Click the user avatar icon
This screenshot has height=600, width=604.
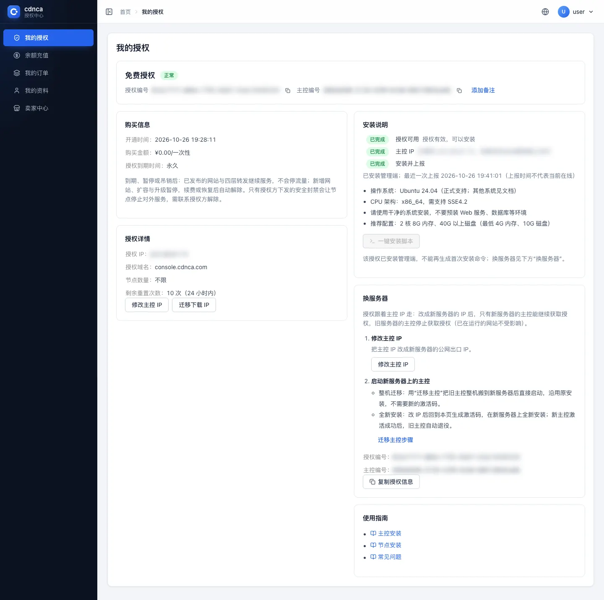(563, 12)
